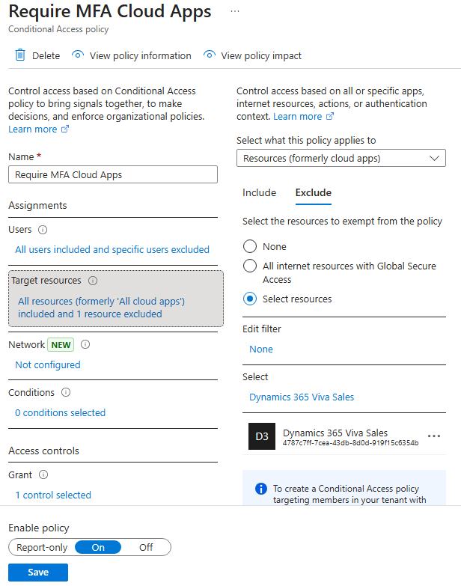Open 0 conditions selected link
The image size is (461, 586).
point(60,412)
